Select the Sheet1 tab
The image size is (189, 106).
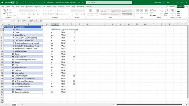(x=14, y=104)
